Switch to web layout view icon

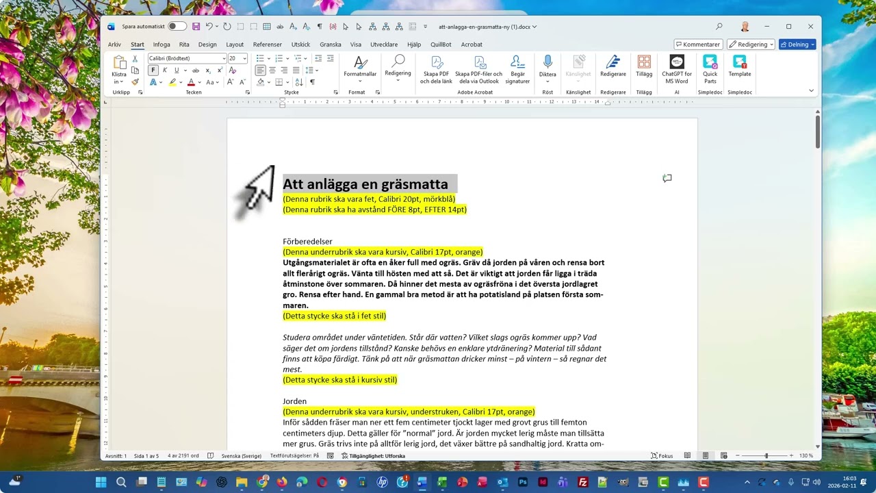(723, 455)
